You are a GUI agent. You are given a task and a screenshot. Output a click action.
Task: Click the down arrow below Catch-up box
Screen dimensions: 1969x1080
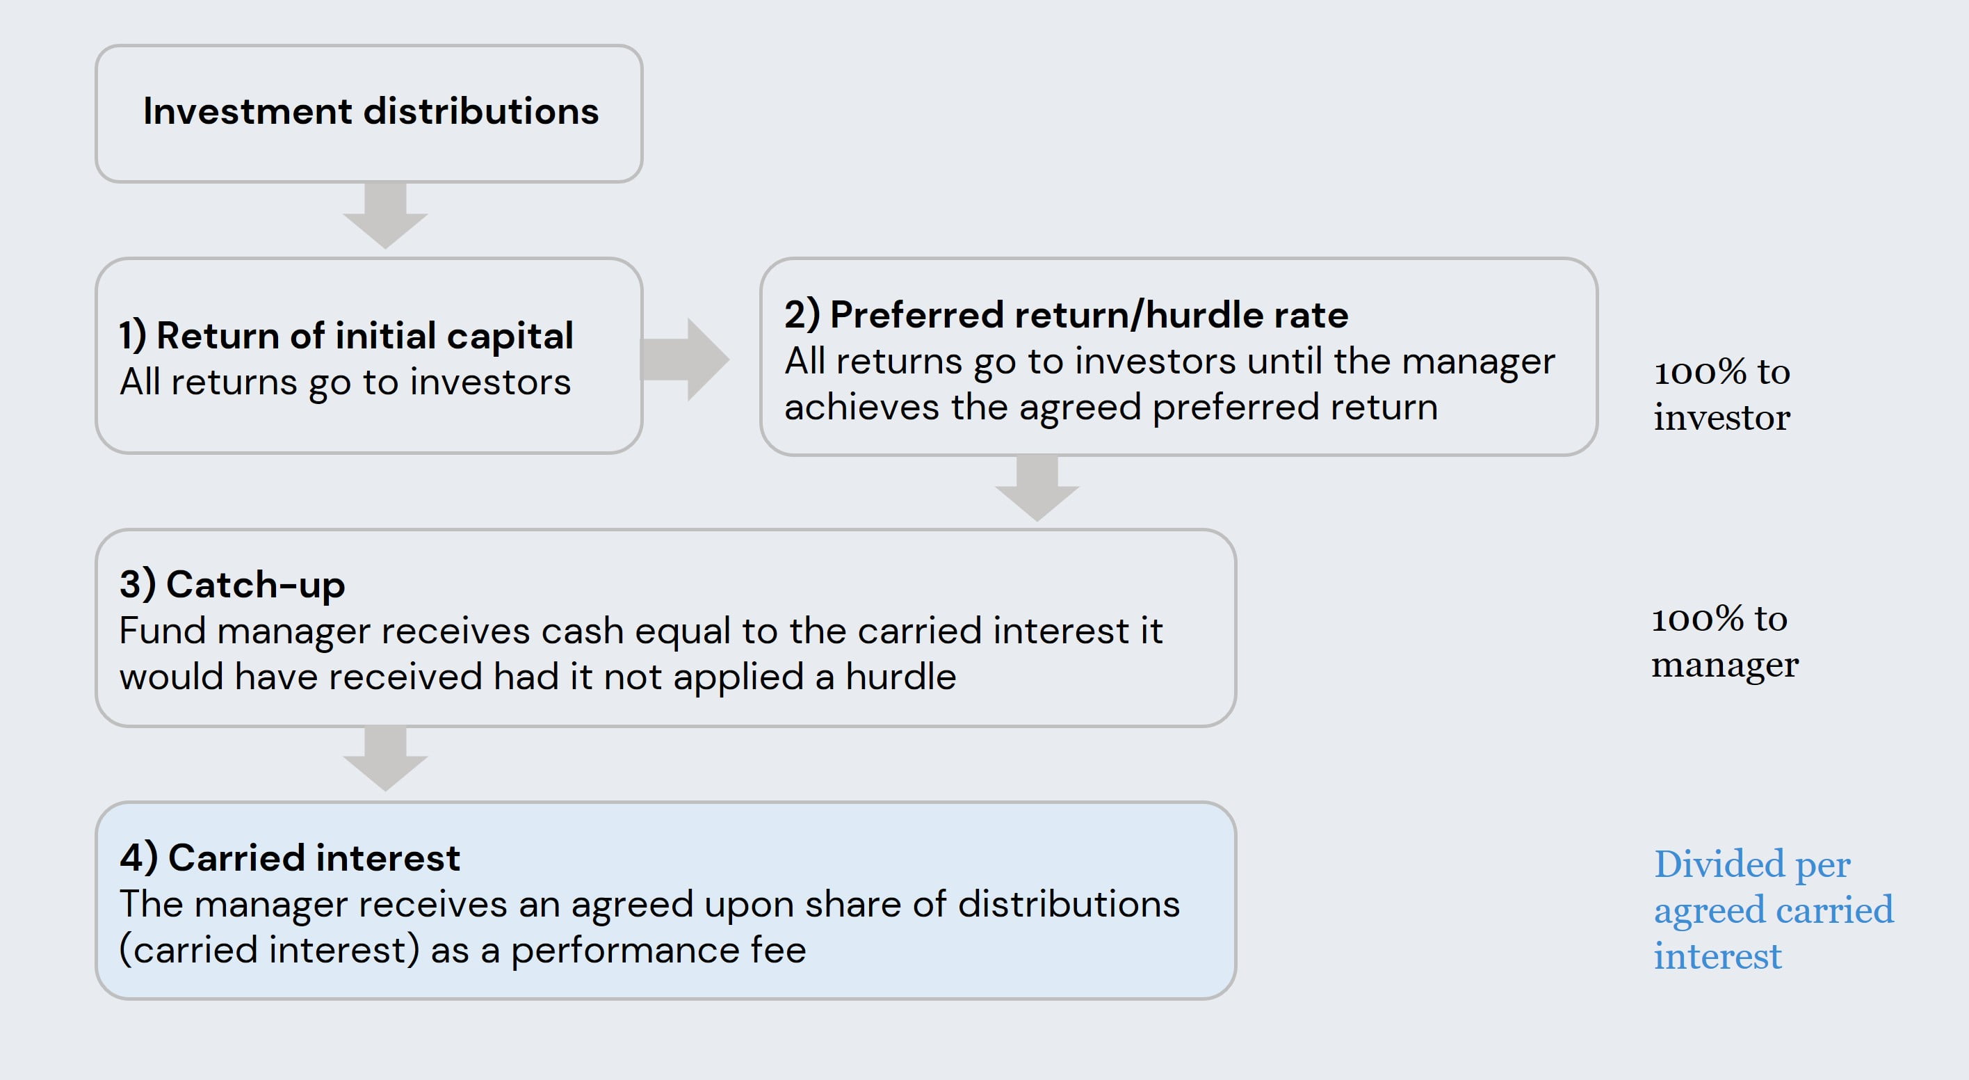coord(385,759)
